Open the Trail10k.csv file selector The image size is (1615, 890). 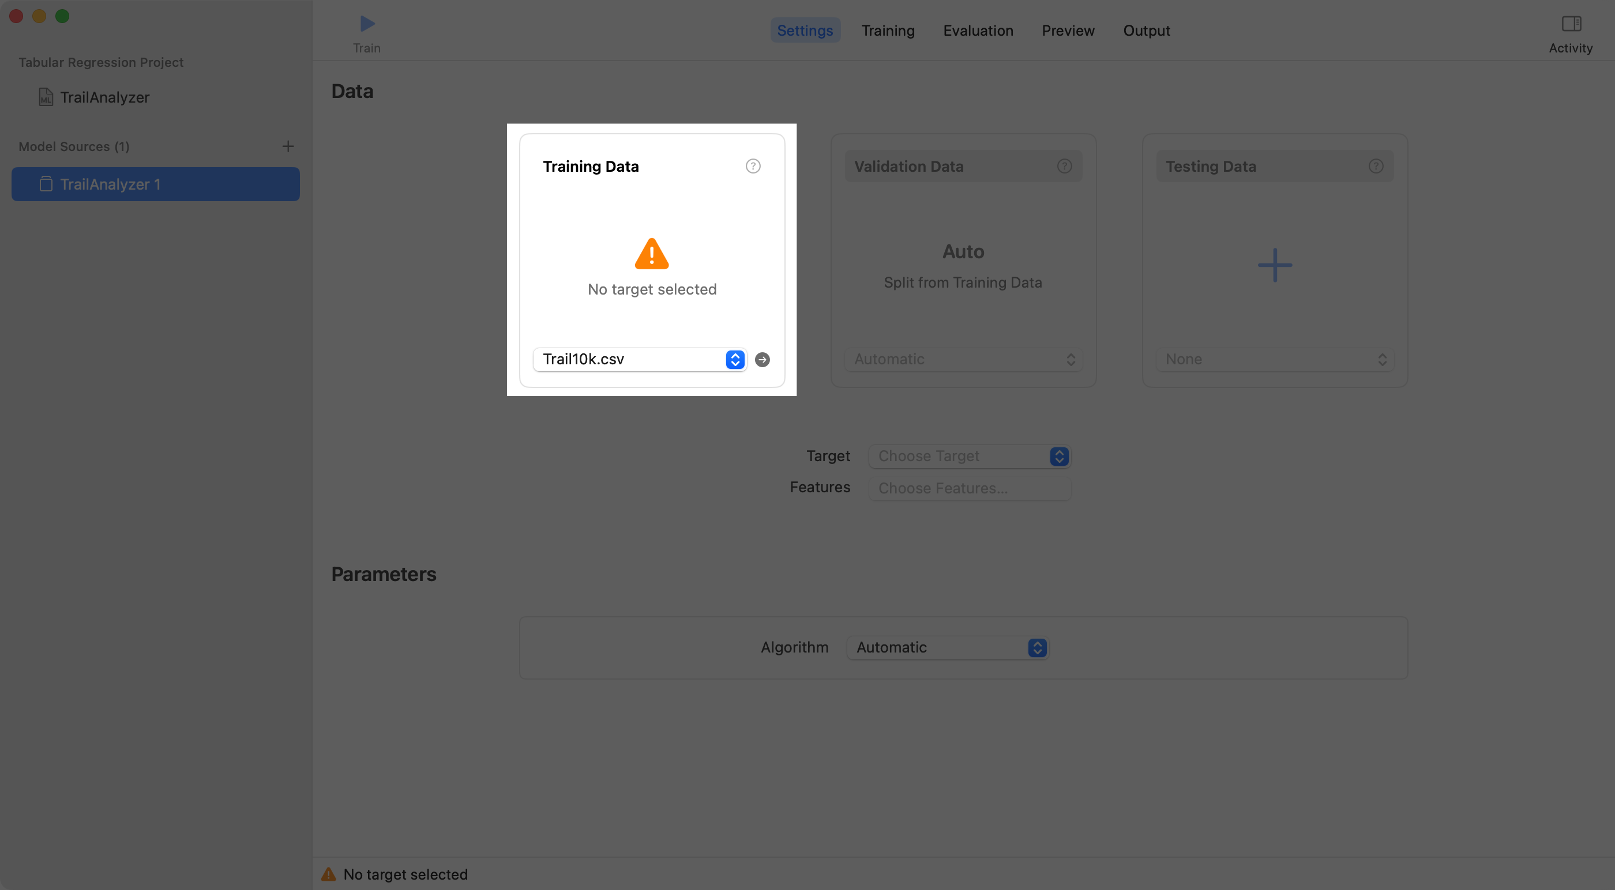coord(734,359)
